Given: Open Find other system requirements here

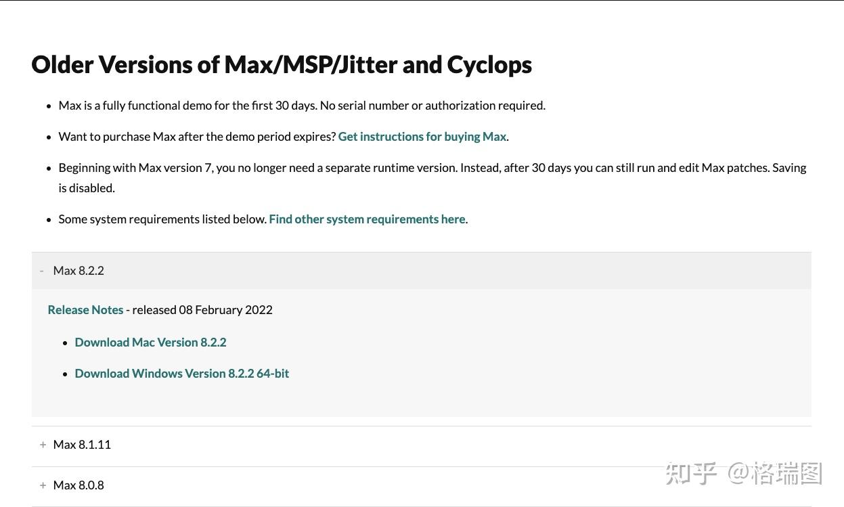Looking at the screenshot, I should [x=367, y=219].
